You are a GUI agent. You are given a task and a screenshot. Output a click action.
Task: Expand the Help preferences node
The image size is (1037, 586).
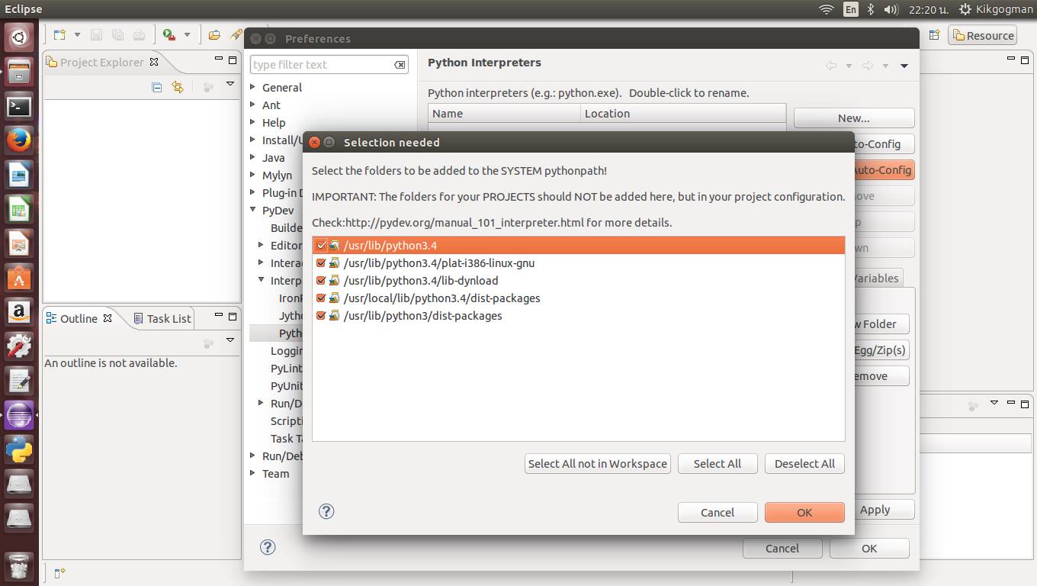coord(253,122)
